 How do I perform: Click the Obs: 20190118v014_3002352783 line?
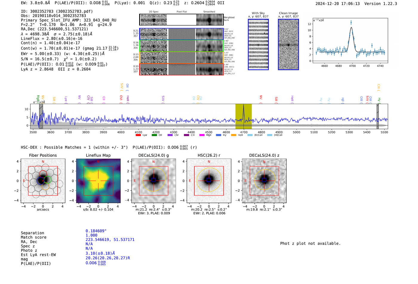coord(53,16)
